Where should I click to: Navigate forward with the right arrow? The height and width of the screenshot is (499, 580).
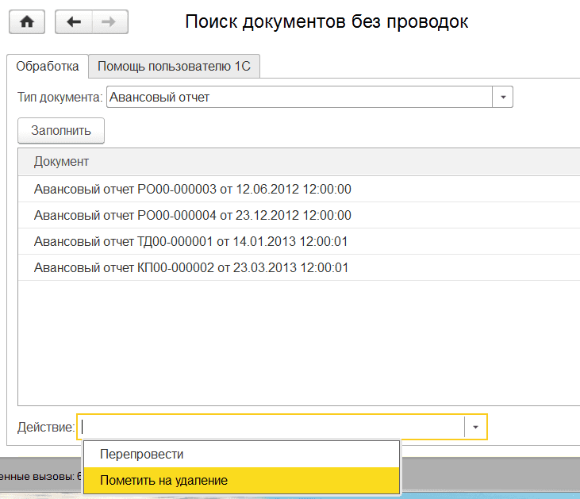click(109, 22)
